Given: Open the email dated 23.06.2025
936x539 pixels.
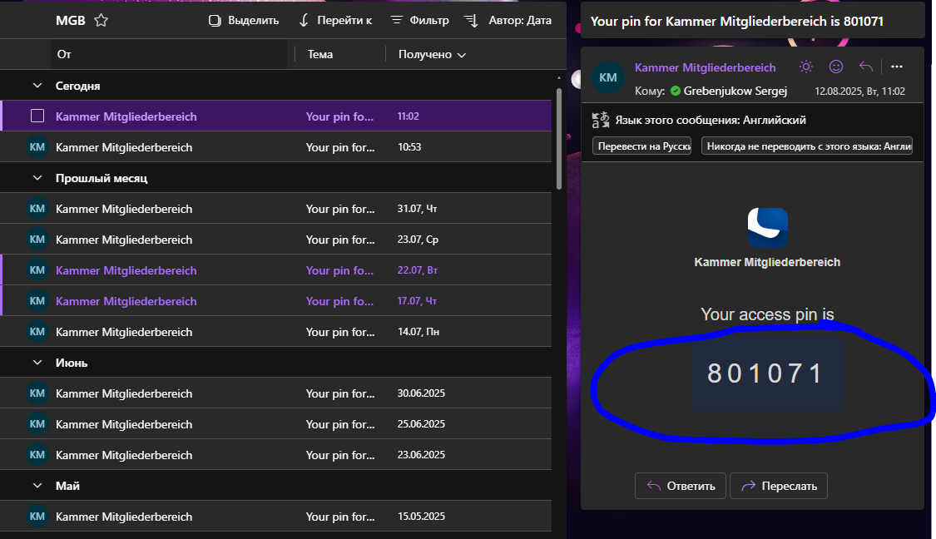Looking at the screenshot, I should tap(275, 455).
